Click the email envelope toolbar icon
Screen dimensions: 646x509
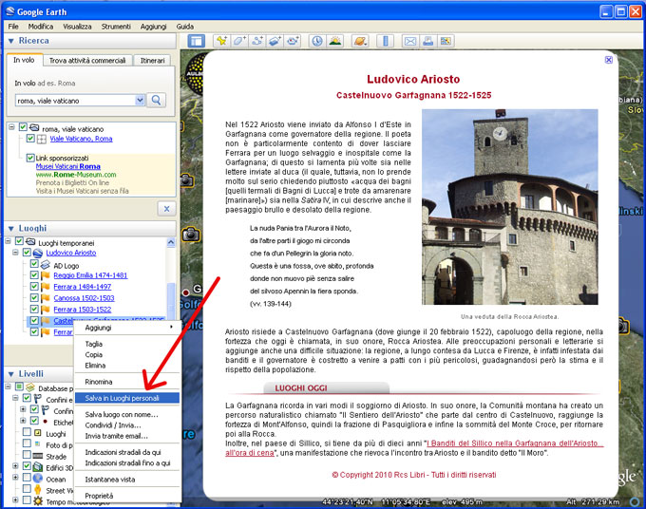410,41
